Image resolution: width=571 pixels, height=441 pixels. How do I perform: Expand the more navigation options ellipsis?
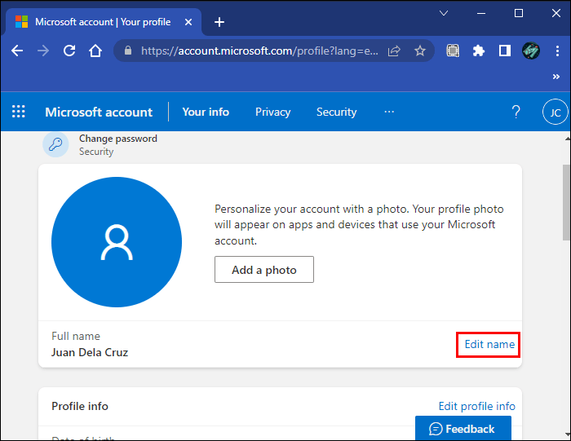coord(389,112)
